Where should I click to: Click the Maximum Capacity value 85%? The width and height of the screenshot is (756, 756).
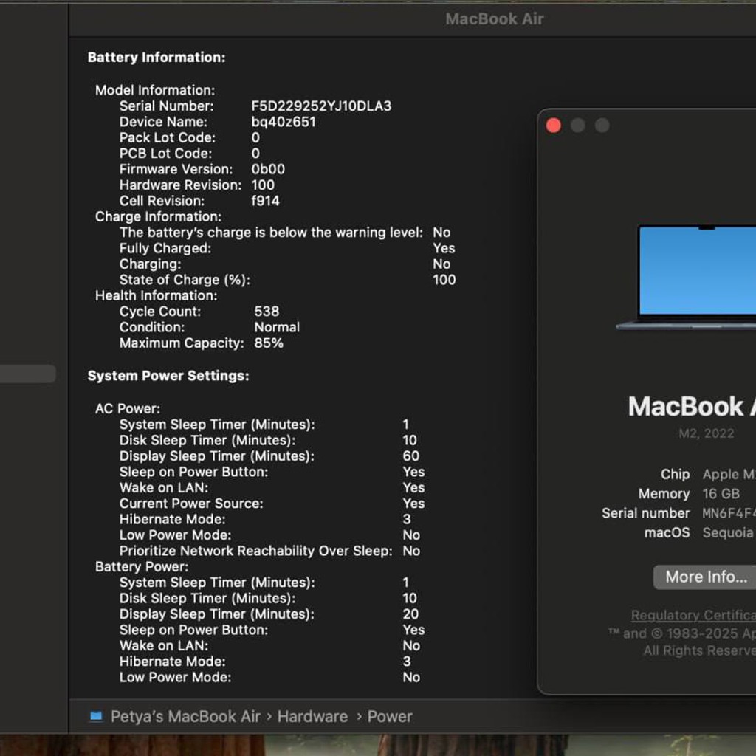[x=269, y=343]
